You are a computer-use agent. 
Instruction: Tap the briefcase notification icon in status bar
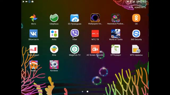(x=32, y=2)
